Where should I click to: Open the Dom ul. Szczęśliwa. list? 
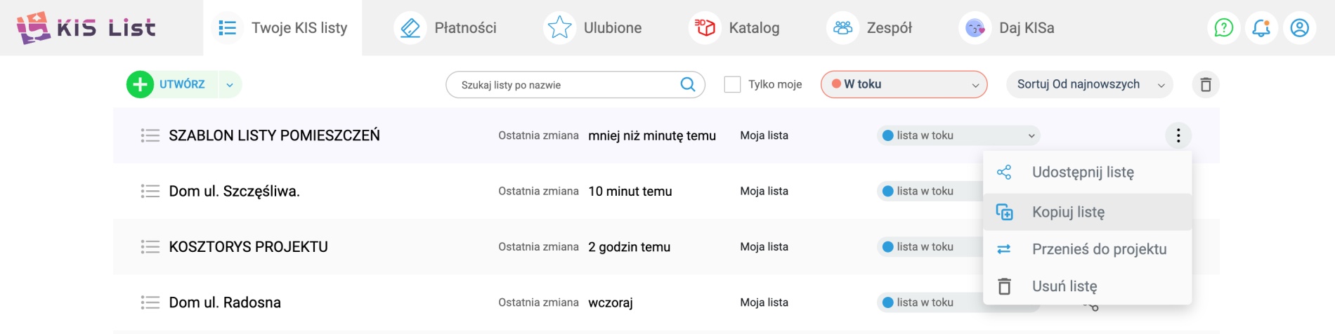tap(234, 192)
